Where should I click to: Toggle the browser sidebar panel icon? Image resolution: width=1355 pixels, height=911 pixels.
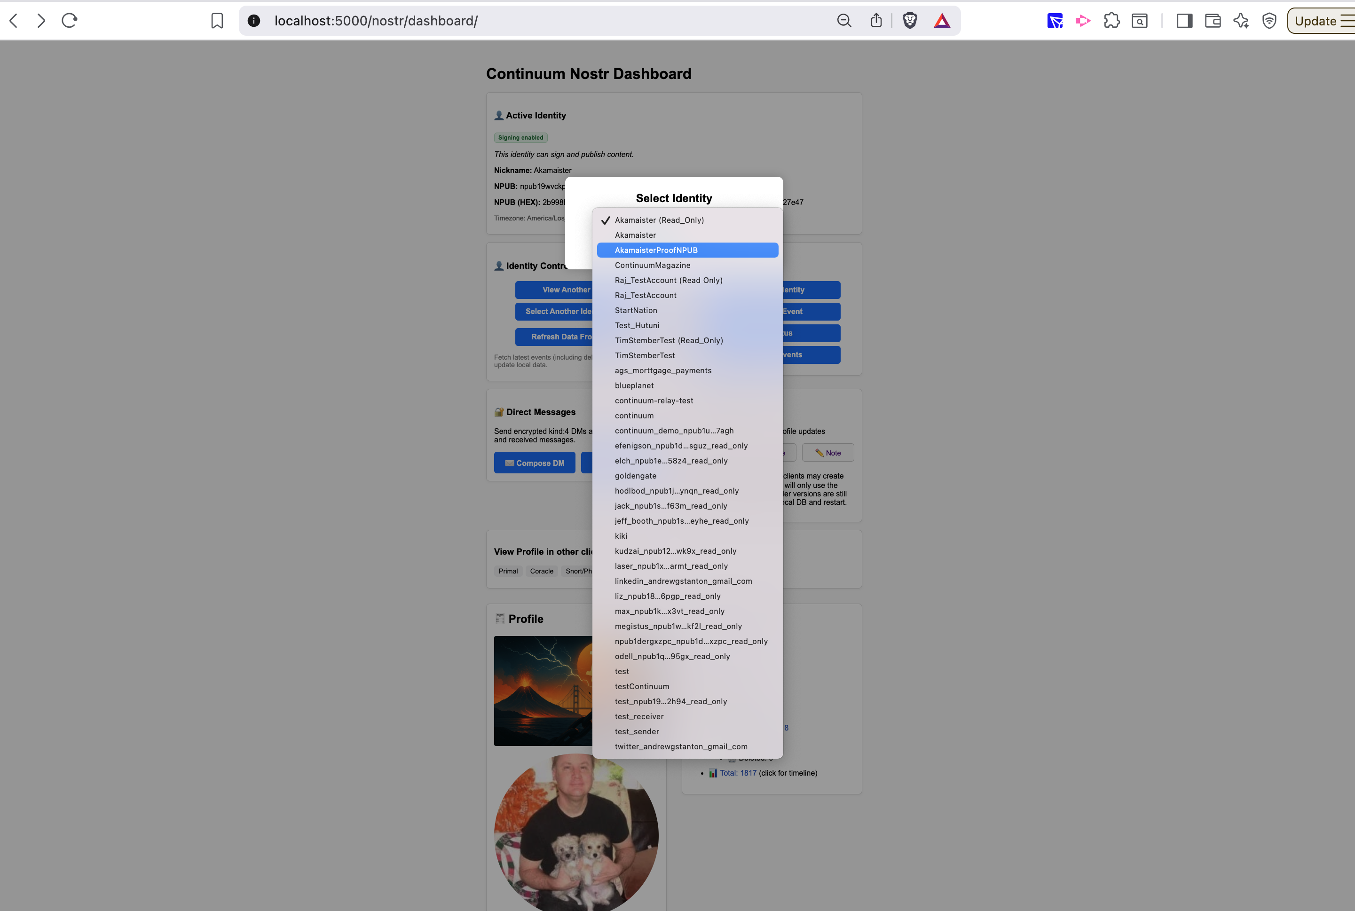(x=1184, y=21)
